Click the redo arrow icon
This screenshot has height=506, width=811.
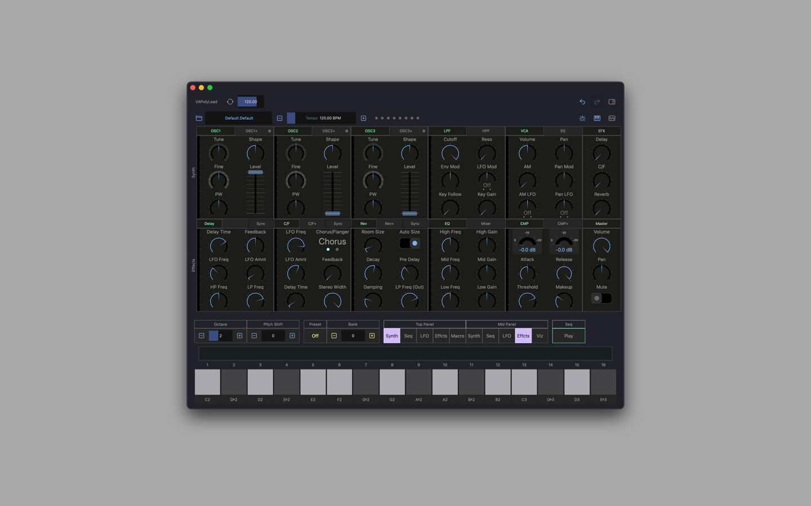(x=597, y=102)
